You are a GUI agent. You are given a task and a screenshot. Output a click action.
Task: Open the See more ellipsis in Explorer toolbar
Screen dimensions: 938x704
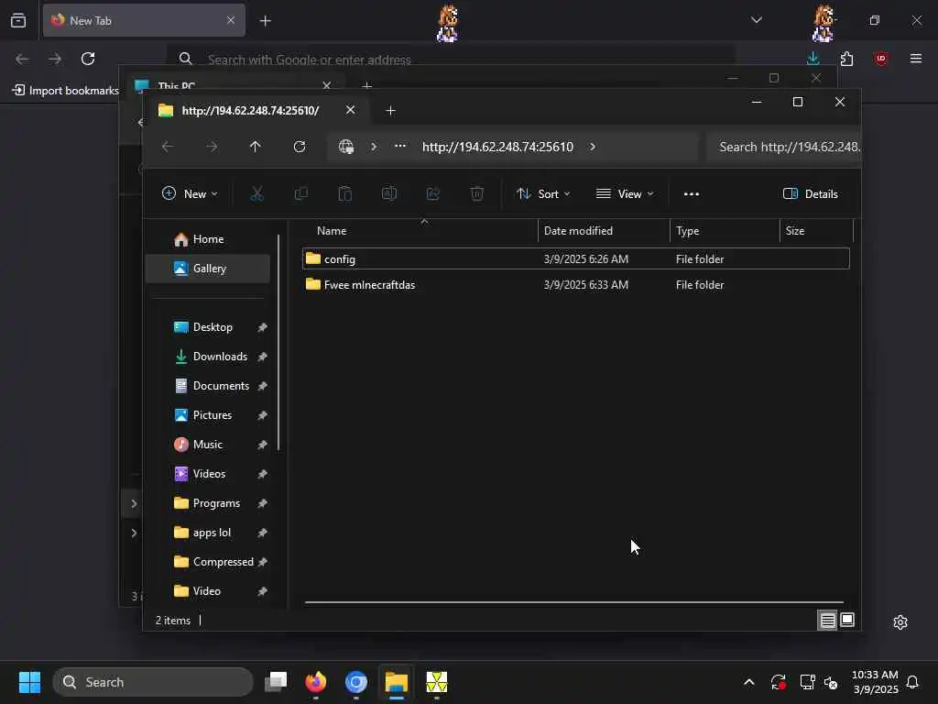click(692, 194)
